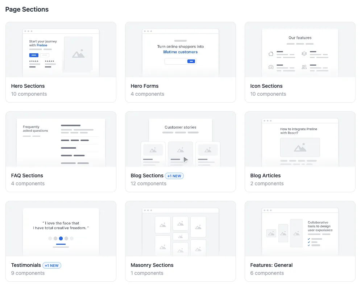Open the Icon Sections component category
The height and width of the screenshot is (285, 361).
pos(266,86)
